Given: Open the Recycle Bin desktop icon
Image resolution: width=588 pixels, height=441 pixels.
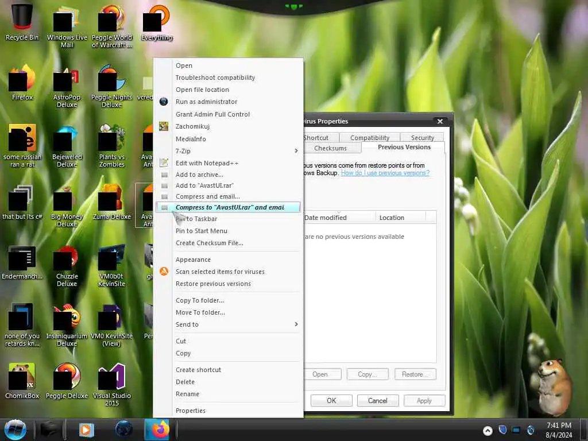Looking at the screenshot, I should pyautogui.click(x=22, y=21).
